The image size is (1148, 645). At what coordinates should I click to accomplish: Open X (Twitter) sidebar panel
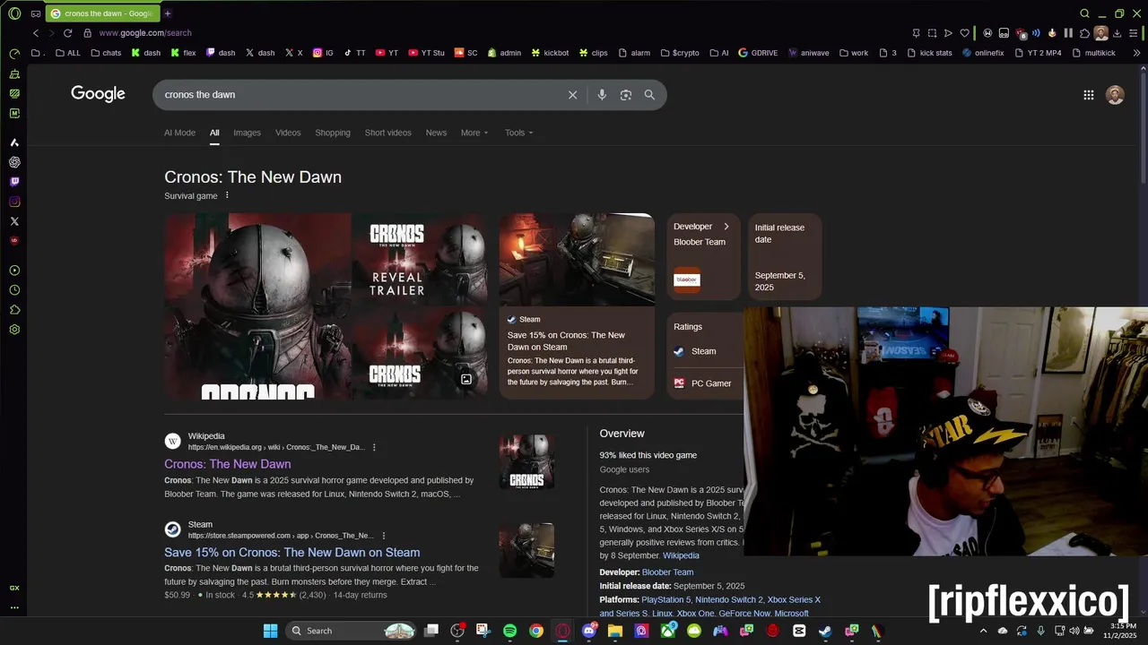tap(14, 221)
